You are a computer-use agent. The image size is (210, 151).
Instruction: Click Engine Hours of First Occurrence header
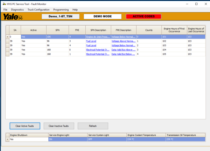[x=174, y=30]
